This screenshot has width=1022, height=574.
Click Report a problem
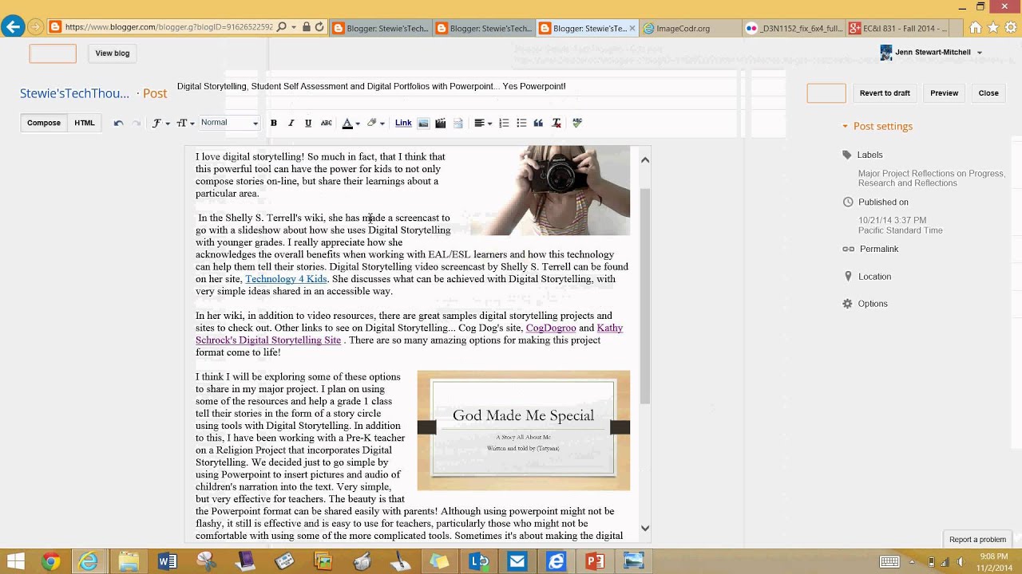pos(977,540)
